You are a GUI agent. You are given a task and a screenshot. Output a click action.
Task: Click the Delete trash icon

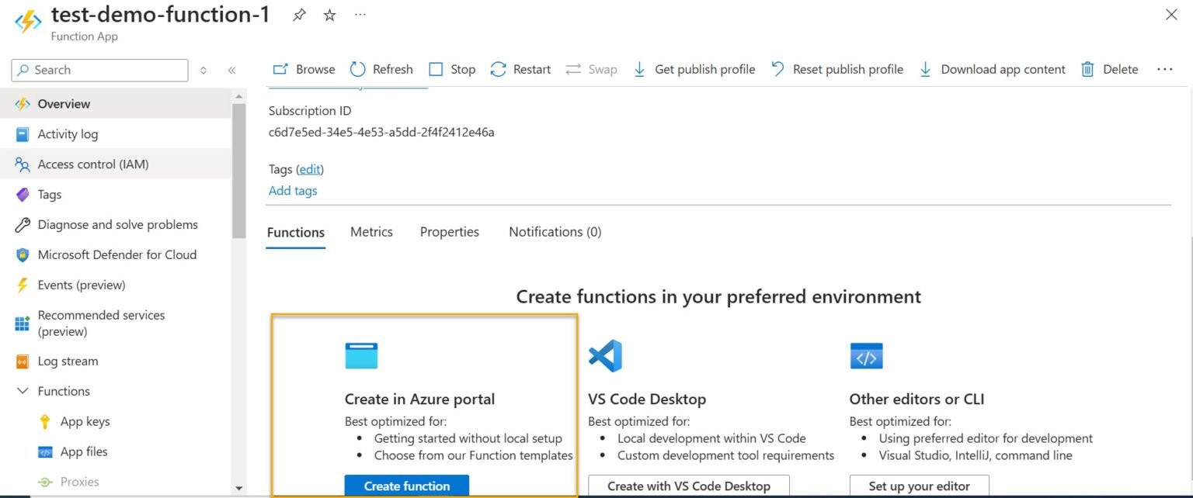(x=1088, y=69)
